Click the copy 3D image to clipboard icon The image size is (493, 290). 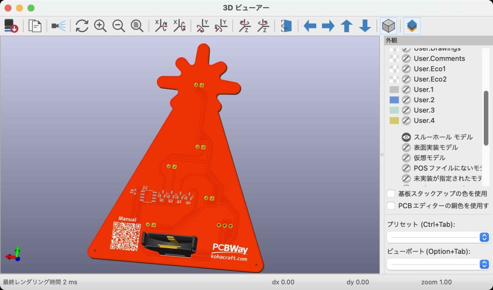[35, 26]
